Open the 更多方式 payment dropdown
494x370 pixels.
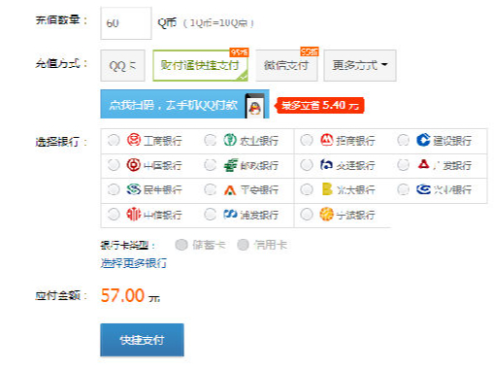click(360, 65)
